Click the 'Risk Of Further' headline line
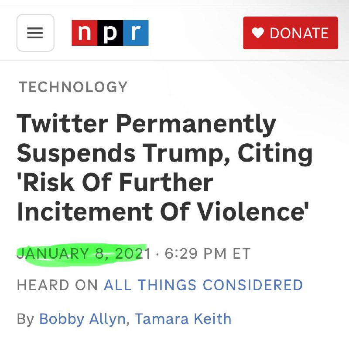Screen dimensions: 349x341 (115, 182)
